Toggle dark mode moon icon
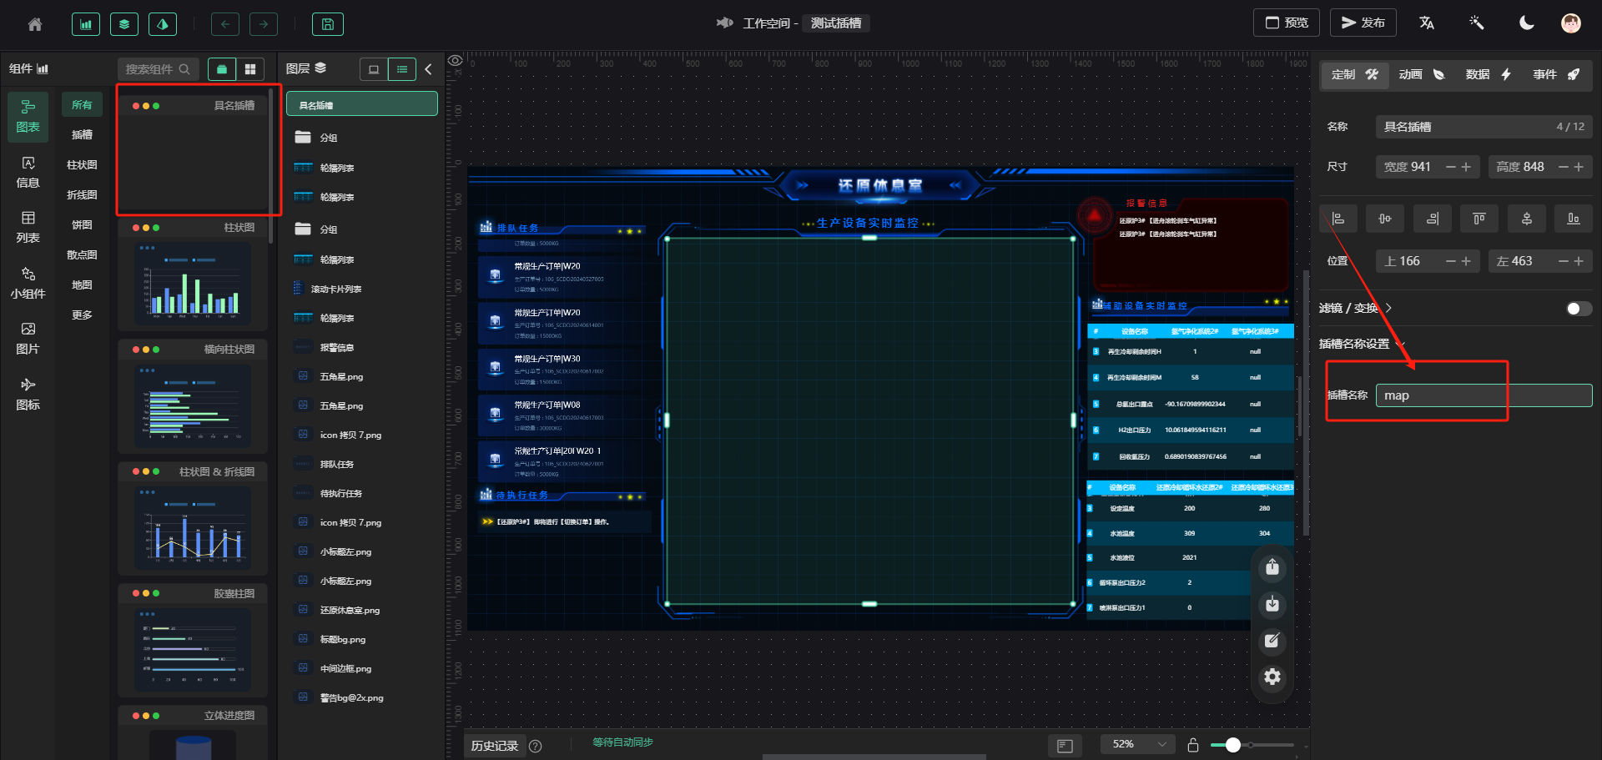This screenshot has width=1602, height=760. click(1526, 23)
